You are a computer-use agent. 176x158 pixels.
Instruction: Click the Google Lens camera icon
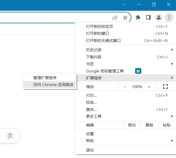10,136
